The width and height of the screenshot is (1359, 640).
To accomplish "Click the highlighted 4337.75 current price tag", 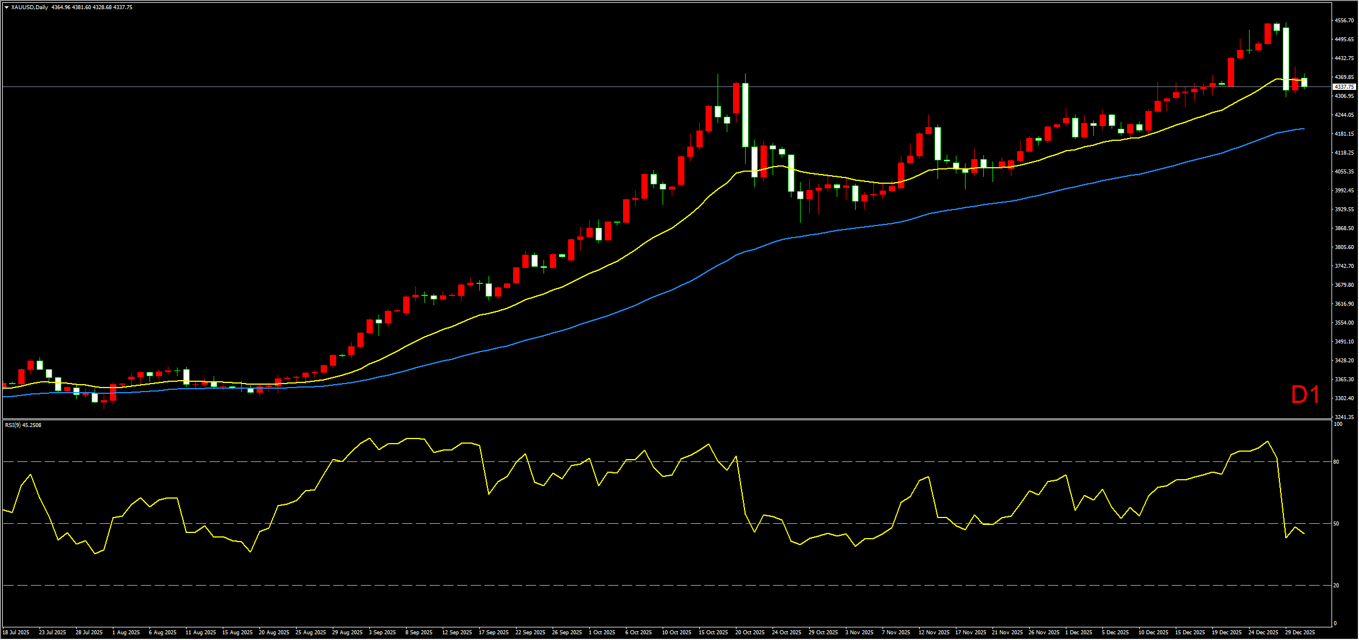I will (x=1344, y=87).
